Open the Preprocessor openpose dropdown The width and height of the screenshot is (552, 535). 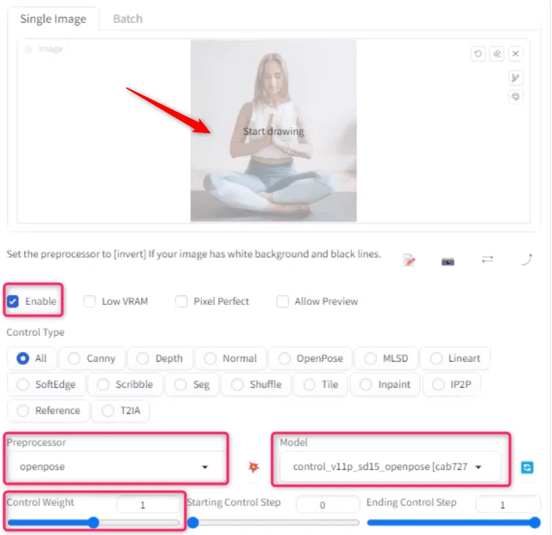(115, 467)
